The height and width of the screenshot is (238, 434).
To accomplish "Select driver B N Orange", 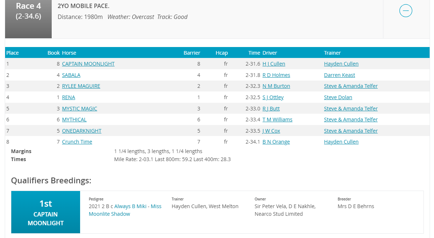I will [276, 141].
